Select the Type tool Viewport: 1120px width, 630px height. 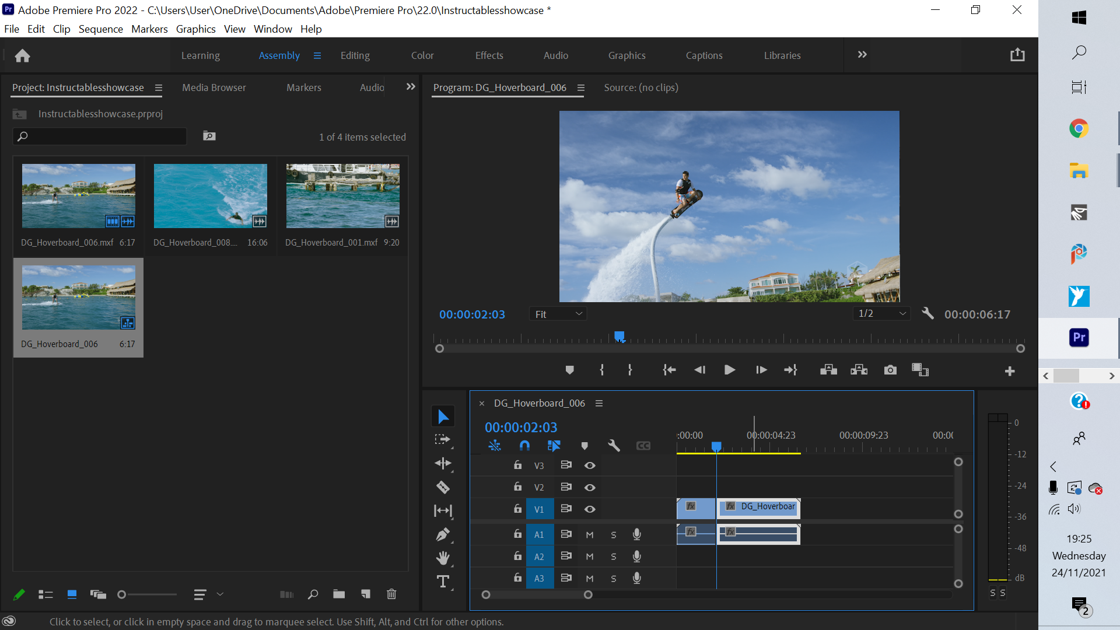tap(443, 582)
